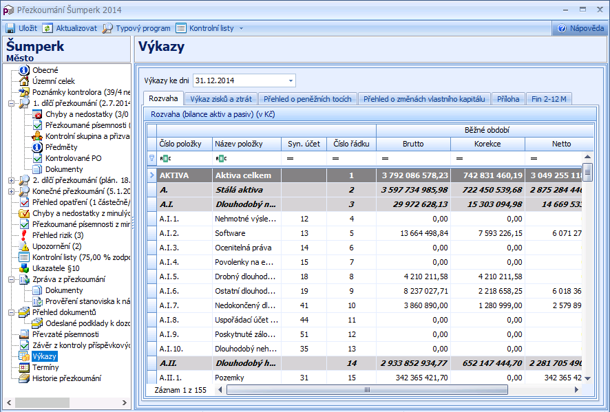This screenshot has height=412, width=610.
Task: Click the tree panel horizontal scrollbar thumb
Action: (42, 402)
